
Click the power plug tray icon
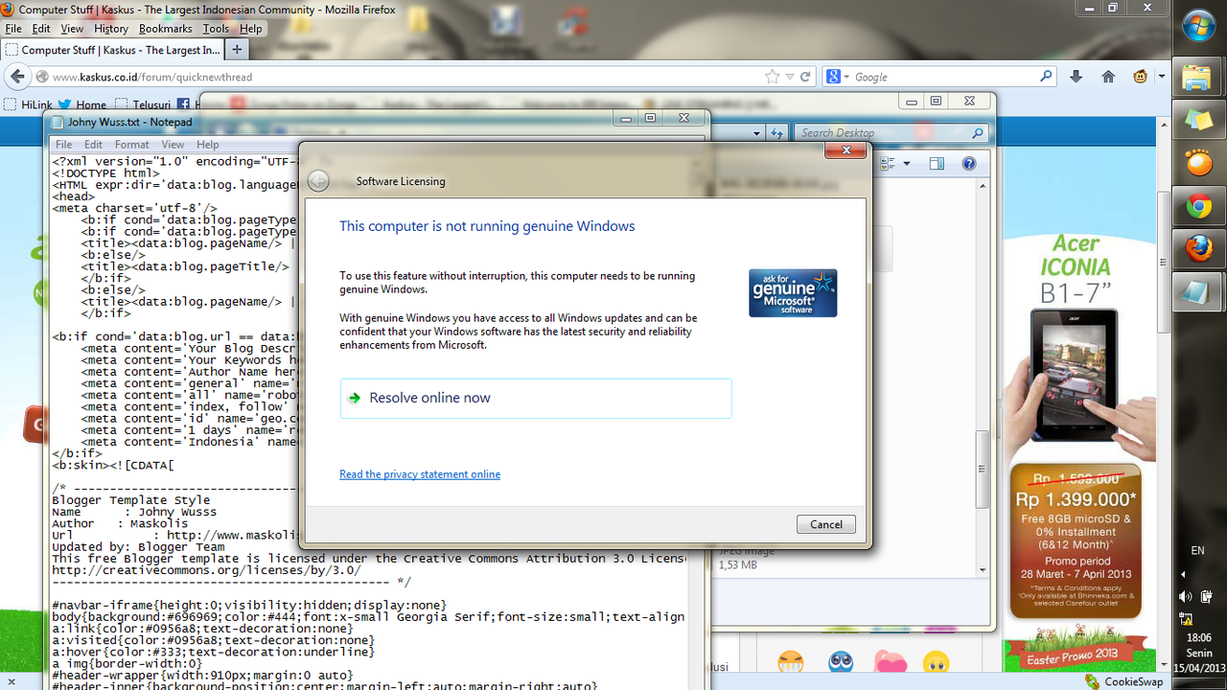pos(1207,596)
